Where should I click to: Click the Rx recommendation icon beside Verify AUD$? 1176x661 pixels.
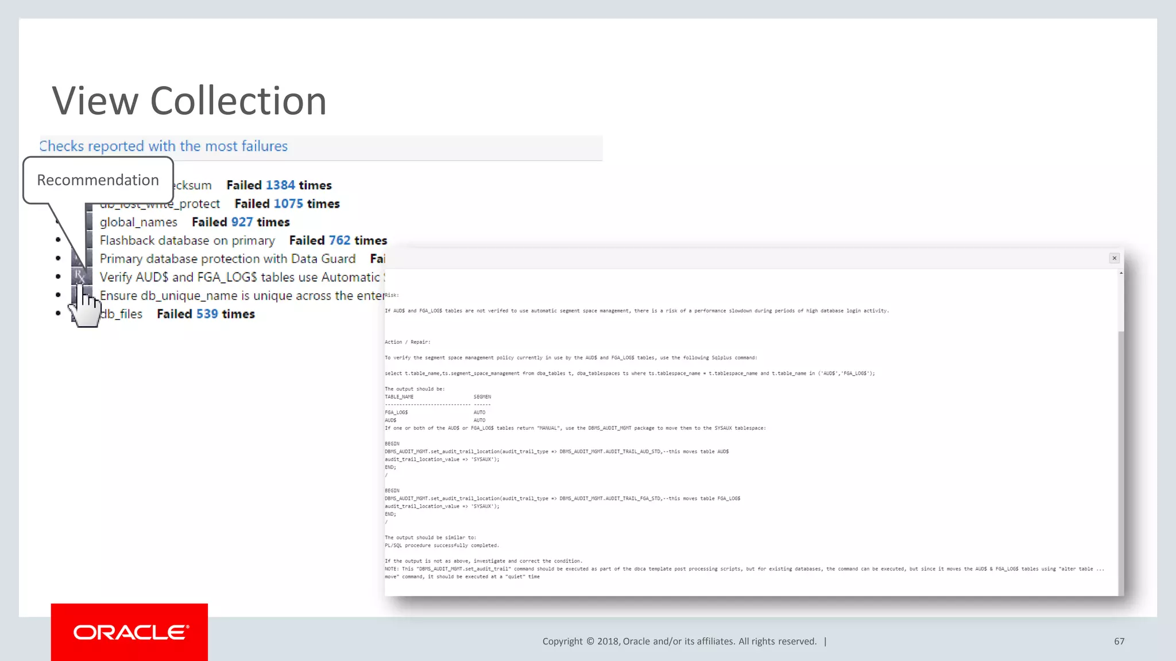(x=81, y=276)
